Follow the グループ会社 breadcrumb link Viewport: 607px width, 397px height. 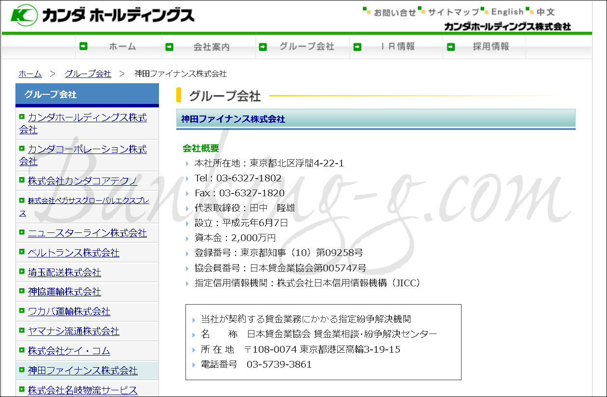pyautogui.click(x=88, y=74)
